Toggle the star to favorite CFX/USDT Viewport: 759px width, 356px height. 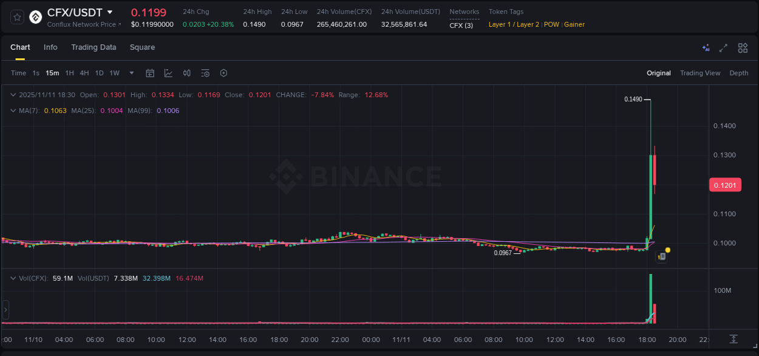tap(16, 16)
